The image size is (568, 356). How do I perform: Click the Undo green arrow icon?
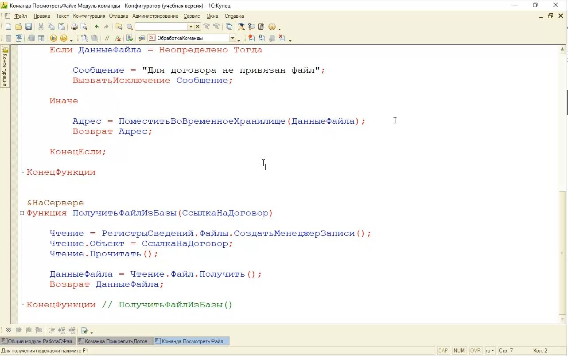(x=97, y=27)
